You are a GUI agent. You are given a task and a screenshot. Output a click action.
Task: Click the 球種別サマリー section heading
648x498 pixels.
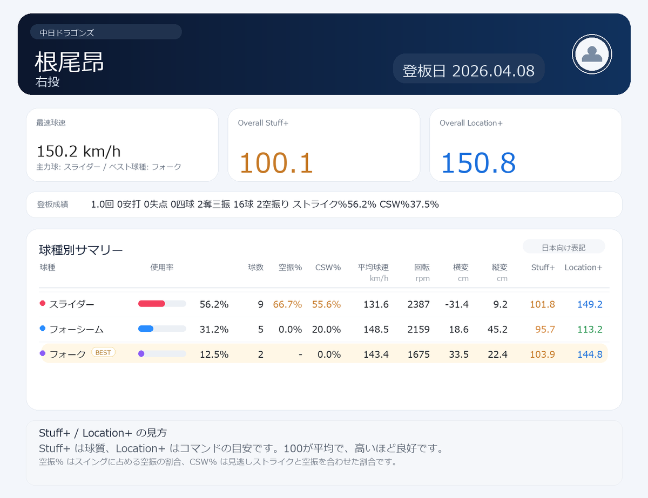tap(81, 250)
